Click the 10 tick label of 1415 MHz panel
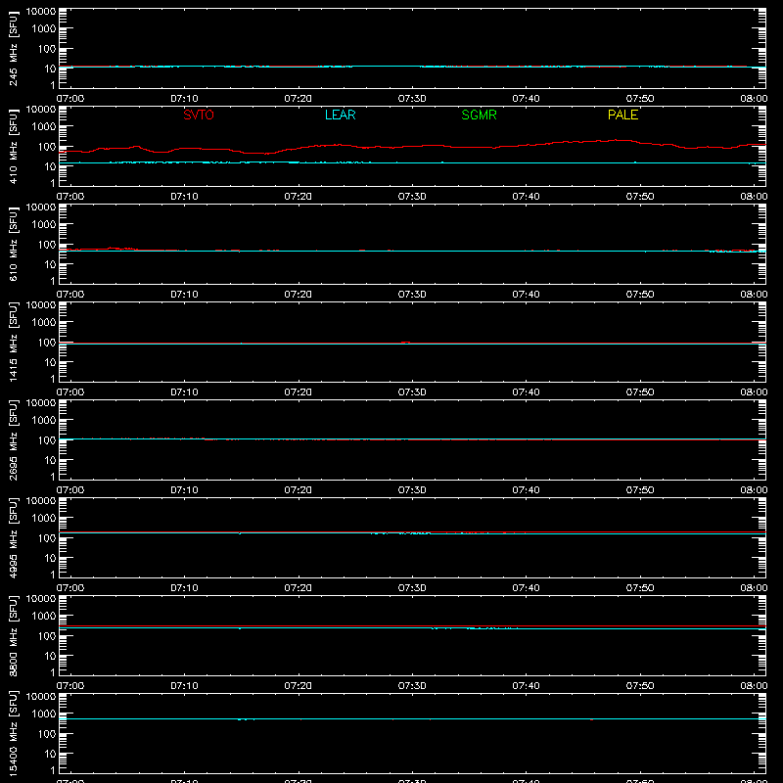The image size is (783, 783). click(x=50, y=362)
